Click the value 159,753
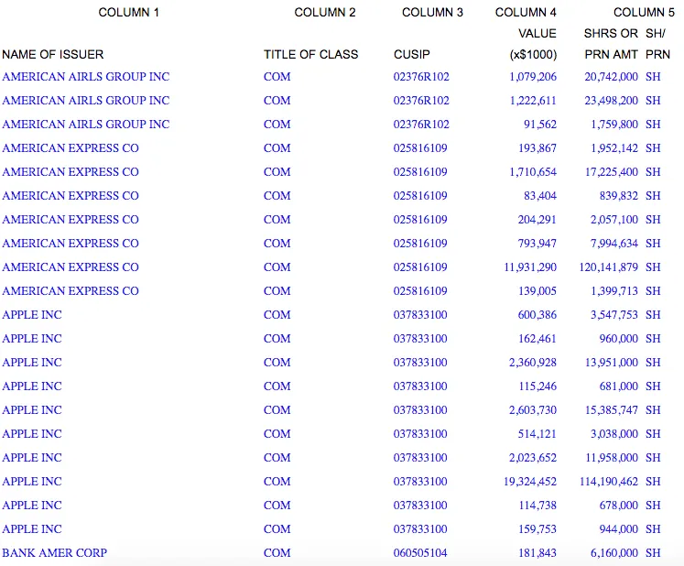The image size is (684, 566). tap(537, 528)
